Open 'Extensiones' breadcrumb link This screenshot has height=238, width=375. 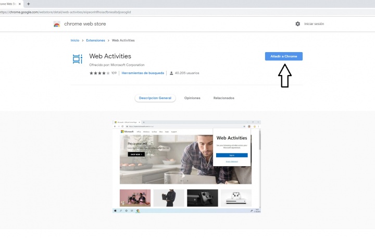(x=95, y=40)
